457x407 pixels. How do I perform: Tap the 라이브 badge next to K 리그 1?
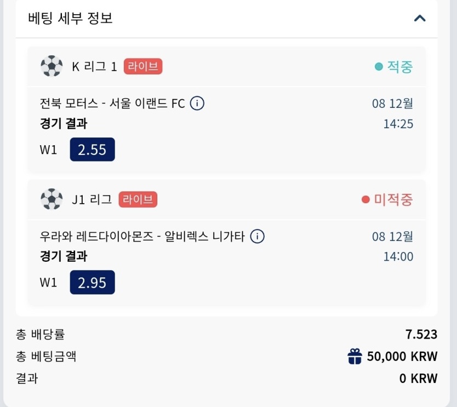coord(143,67)
